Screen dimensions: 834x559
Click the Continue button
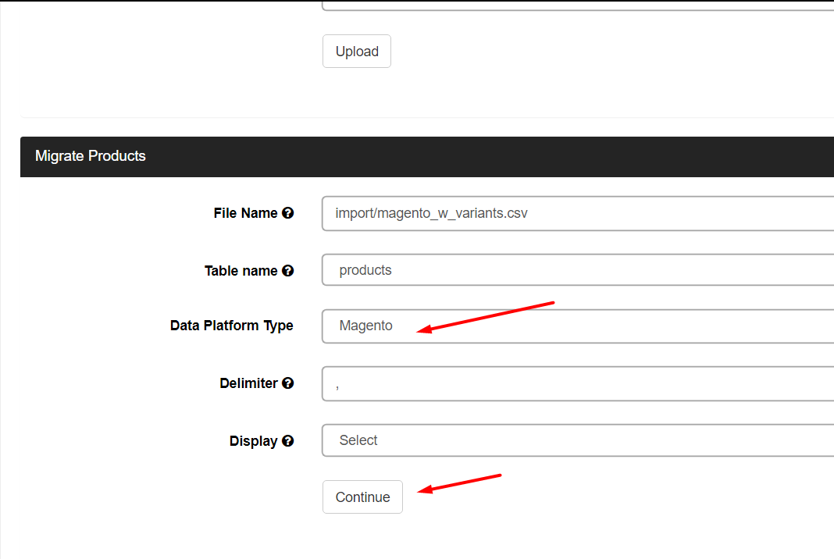tap(362, 497)
